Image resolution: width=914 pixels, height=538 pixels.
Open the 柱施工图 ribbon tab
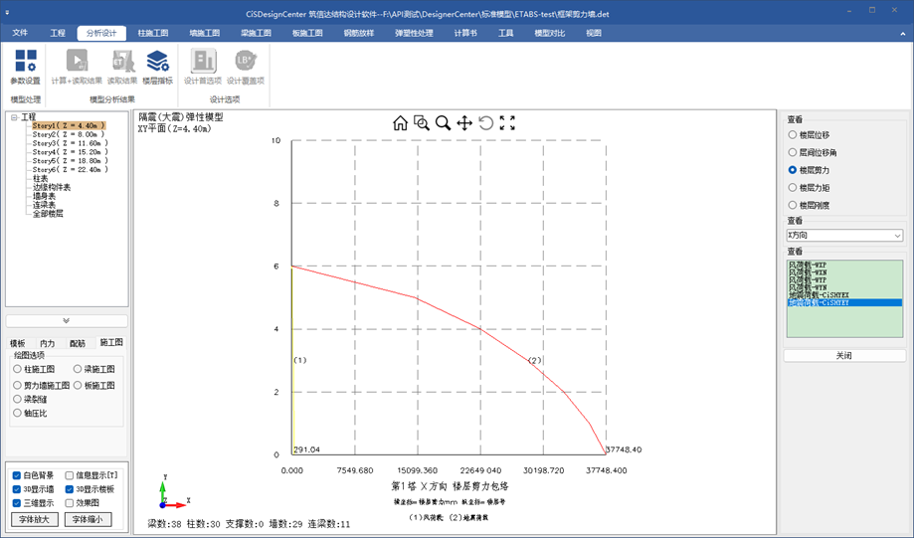tap(153, 33)
